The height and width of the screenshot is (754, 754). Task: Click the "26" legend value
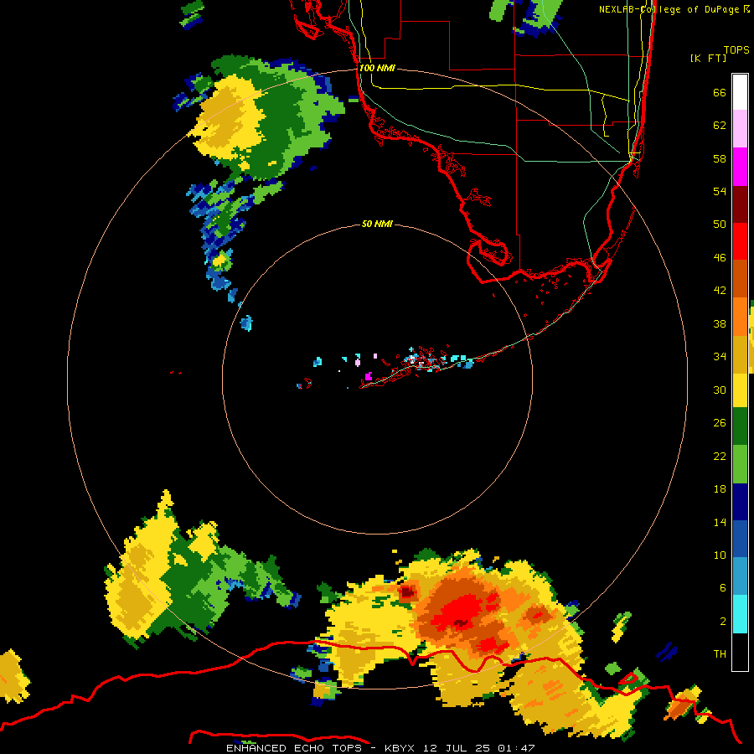[720, 423]
